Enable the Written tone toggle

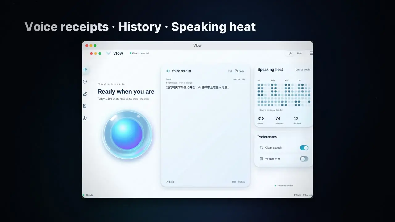[304, 159]
